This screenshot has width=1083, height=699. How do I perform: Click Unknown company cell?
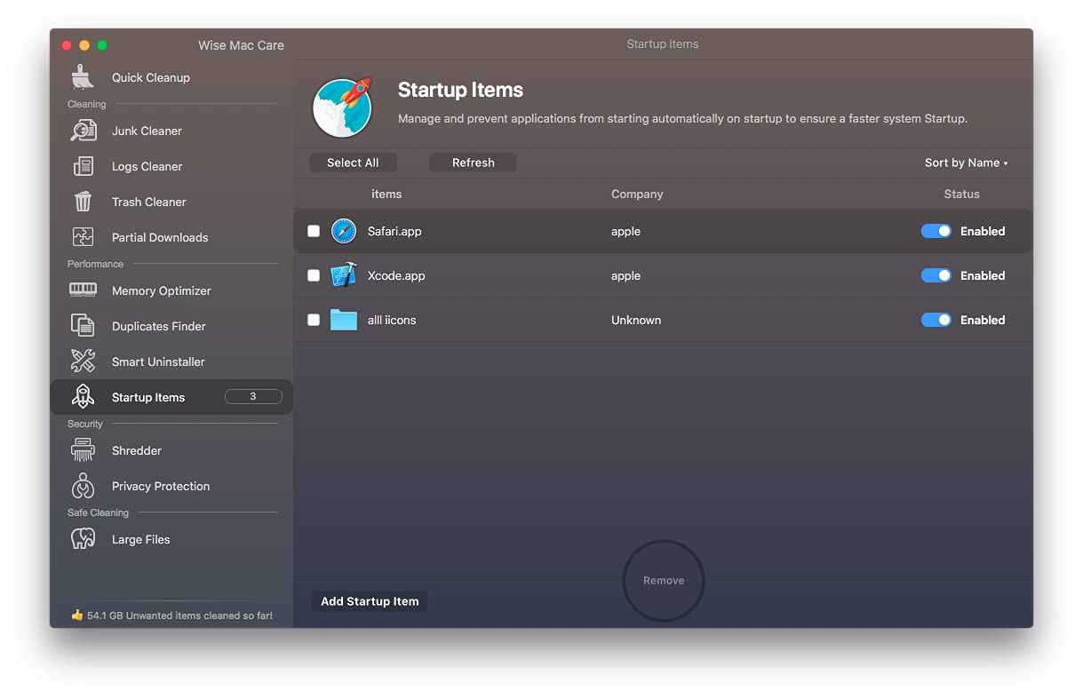tap(636, 320)
